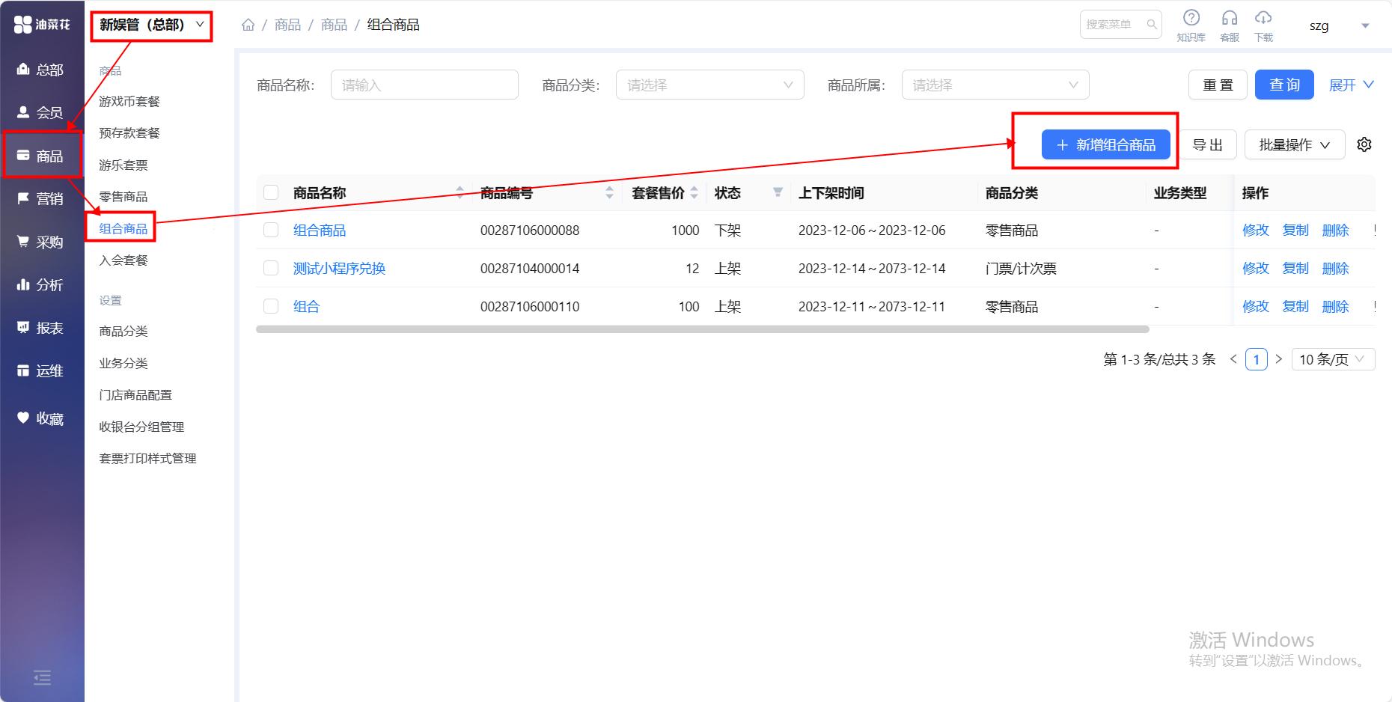Click 删除 for the 组合商品 row
This screenshot has height=702, width=1392.
tap(1335, 231)
